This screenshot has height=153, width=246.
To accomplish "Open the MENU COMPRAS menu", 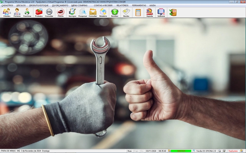I will point(79,6).
